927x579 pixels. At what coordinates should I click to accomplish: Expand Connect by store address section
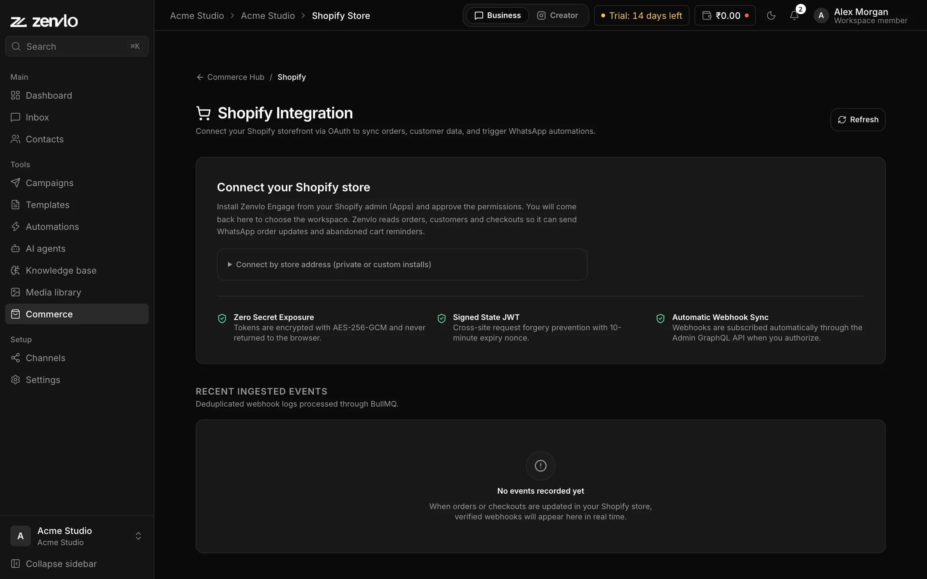(x=402, y=265)
